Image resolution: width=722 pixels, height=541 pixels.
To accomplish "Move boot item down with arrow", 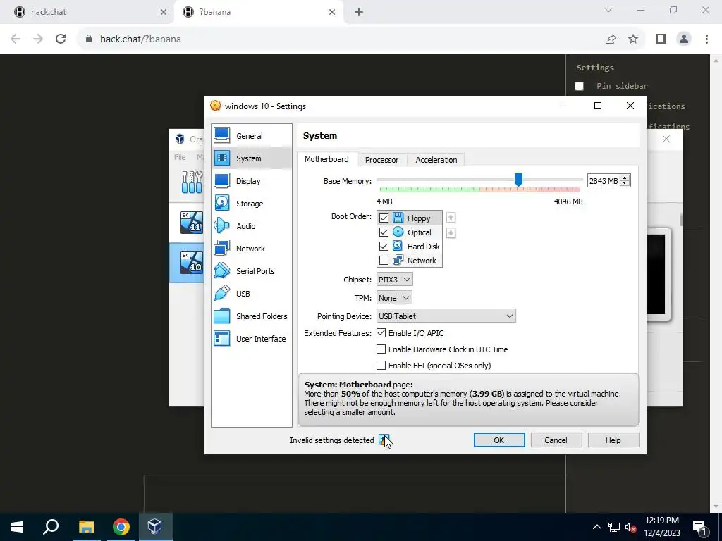I will [451, 232].
